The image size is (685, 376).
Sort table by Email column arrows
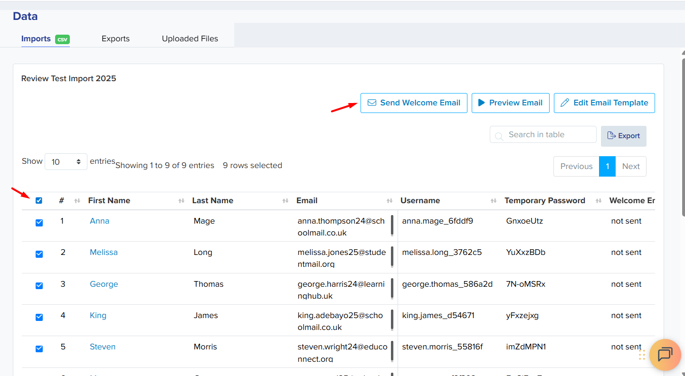point(390,201)
